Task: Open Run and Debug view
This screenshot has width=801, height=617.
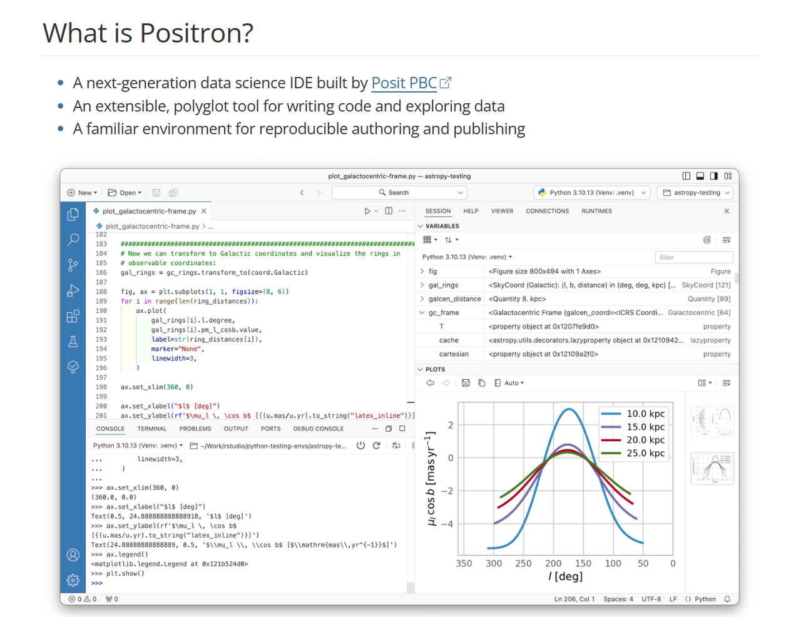Action: (73, 290)
